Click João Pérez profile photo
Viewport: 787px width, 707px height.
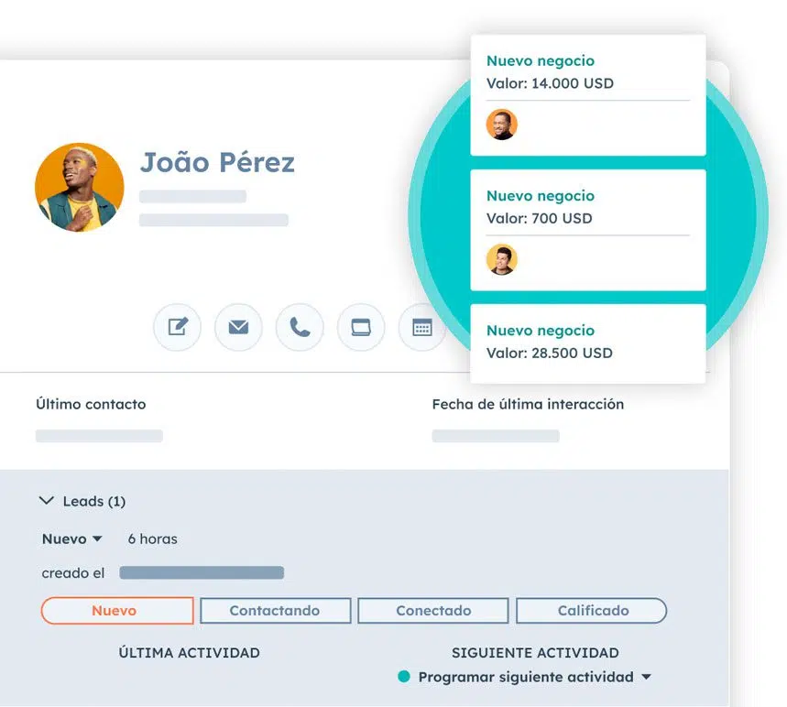[80, 187]
